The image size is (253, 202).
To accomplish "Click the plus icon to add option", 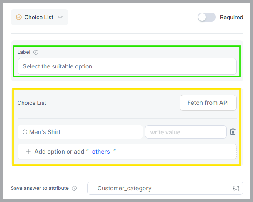I will pos(28,151).
